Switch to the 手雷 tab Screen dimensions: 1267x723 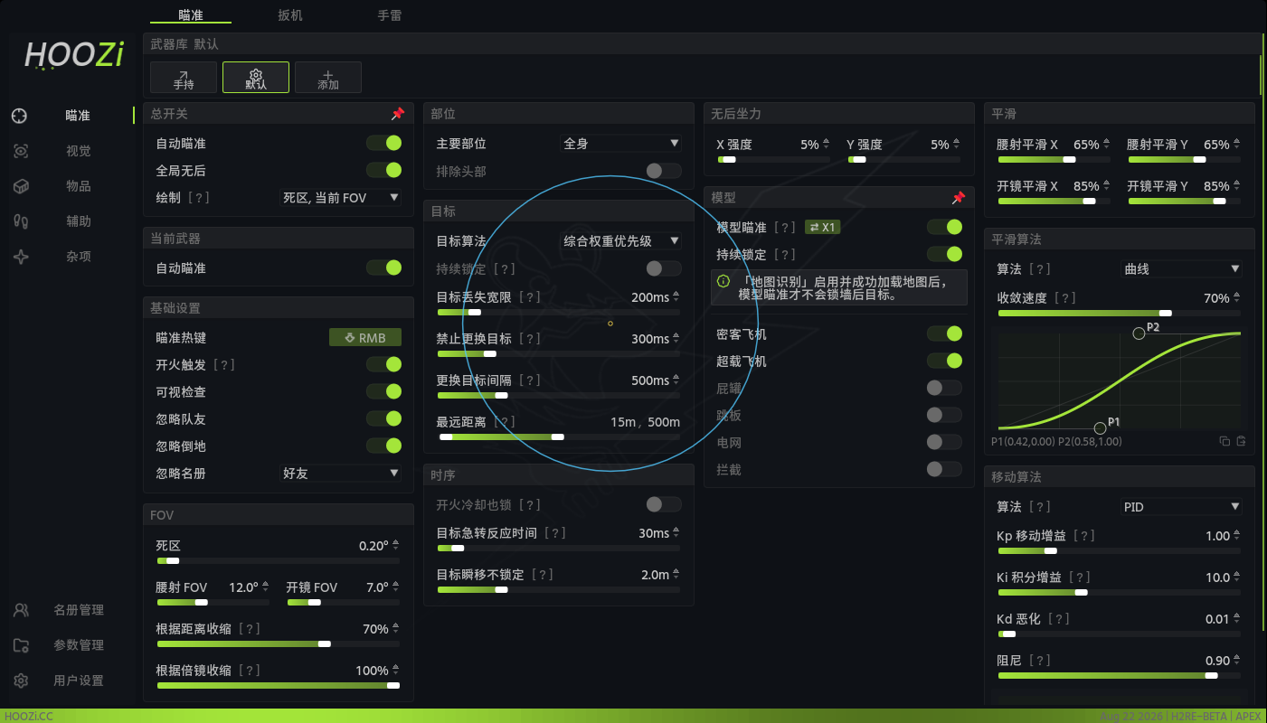(390, 14)
